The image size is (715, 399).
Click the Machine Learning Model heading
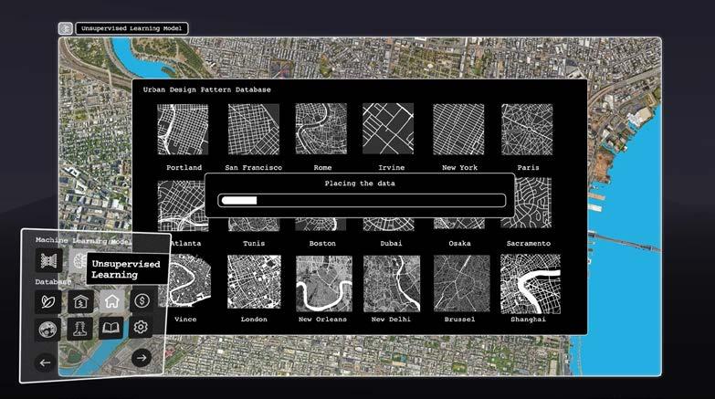click(x=83, y=240)
